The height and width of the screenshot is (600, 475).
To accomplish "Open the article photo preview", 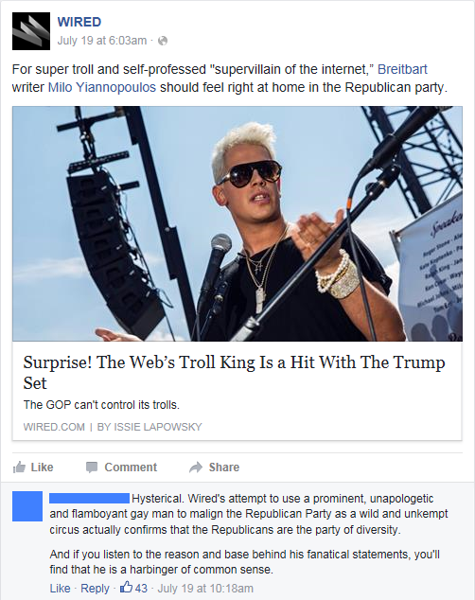I will click(x=237, y=224).
